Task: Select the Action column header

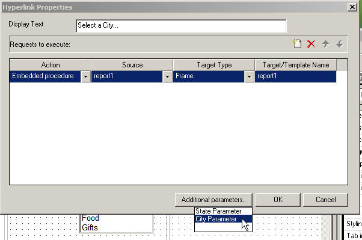Action: (51, 65)
